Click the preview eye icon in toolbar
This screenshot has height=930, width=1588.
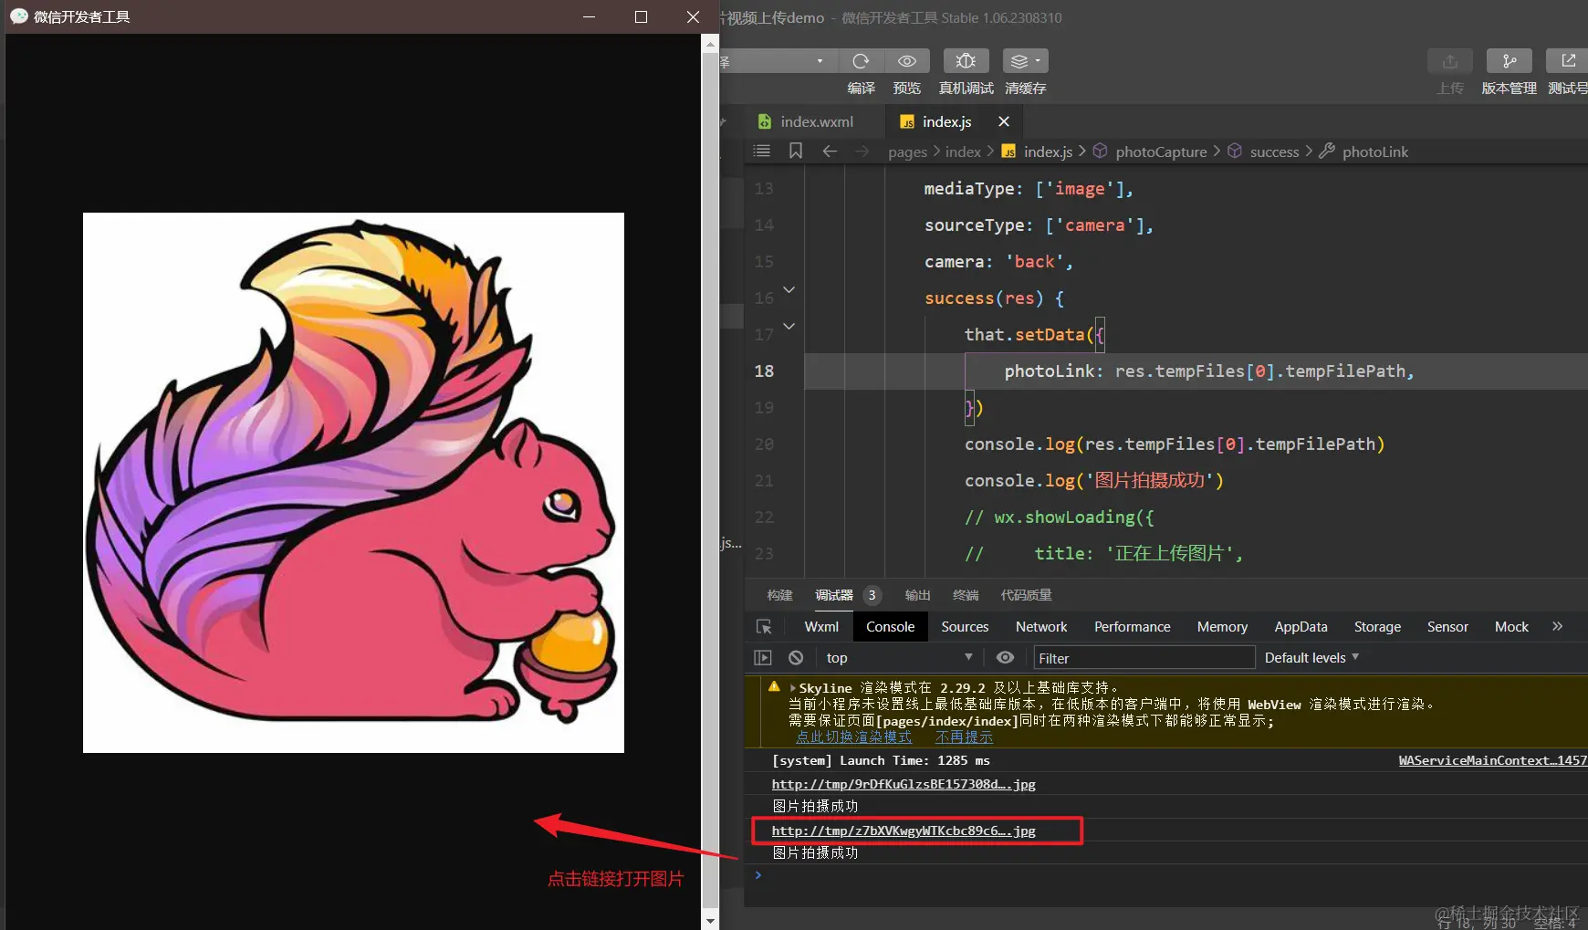pos(907,61)
